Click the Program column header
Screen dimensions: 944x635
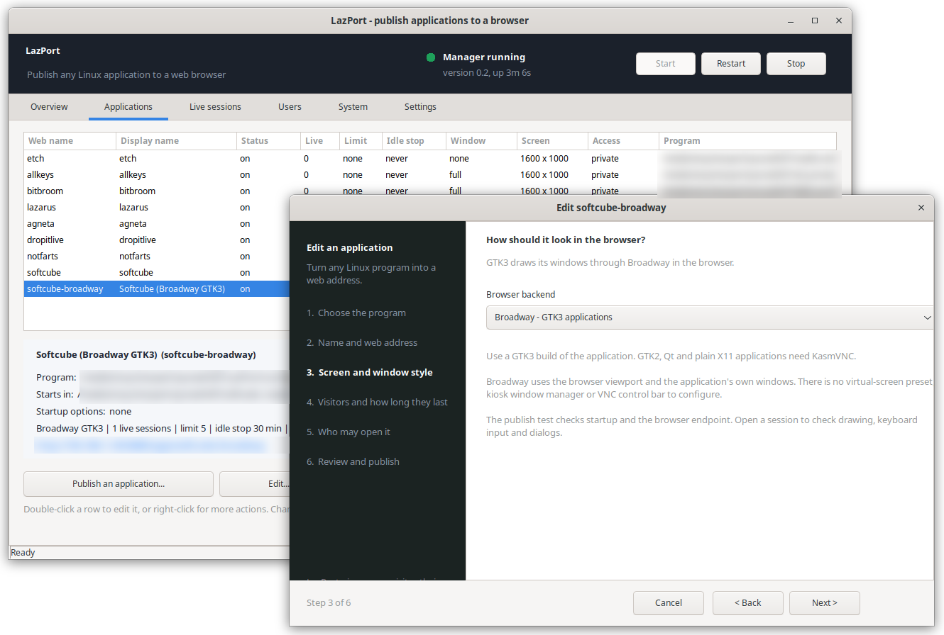(x=747, y=141)
